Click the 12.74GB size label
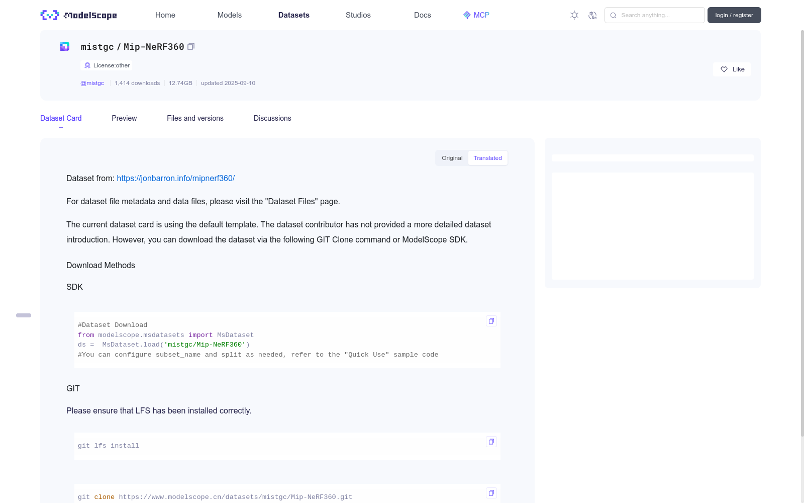 tap(180, 83)
